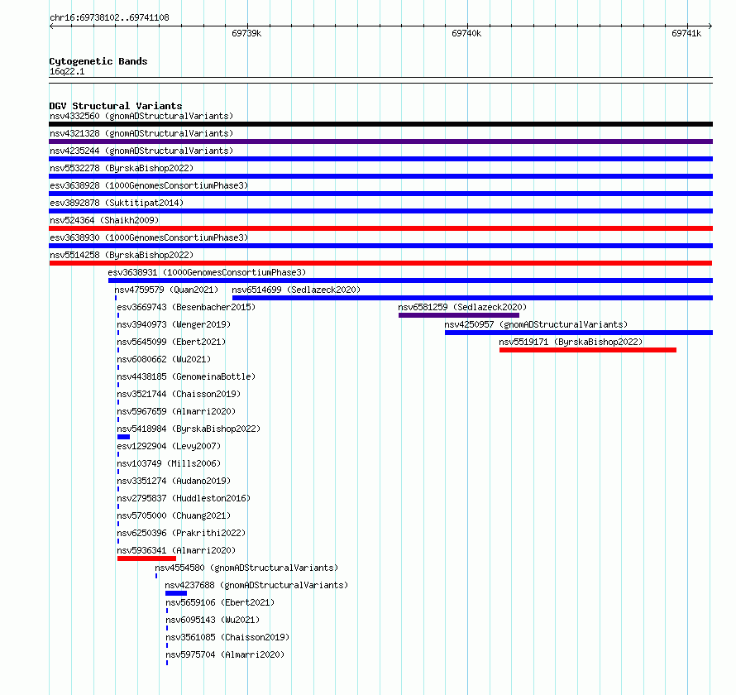Click the 69741k ruler position

click(686, 33)
